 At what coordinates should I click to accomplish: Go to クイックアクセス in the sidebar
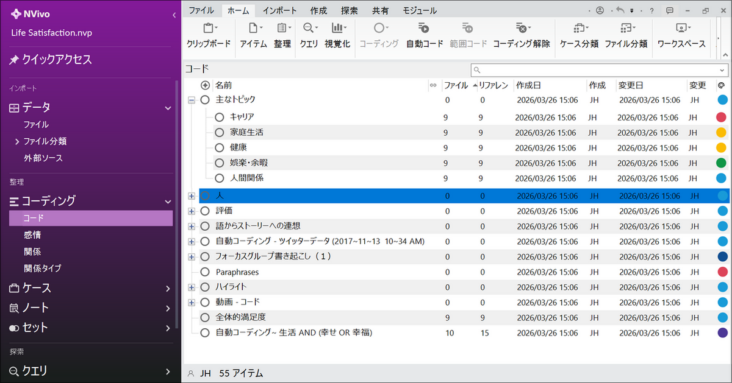tap(57, 60)
